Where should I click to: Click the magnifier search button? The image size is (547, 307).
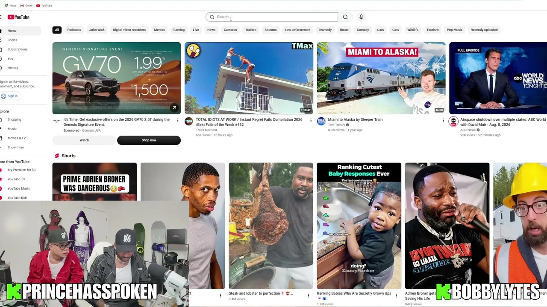click(x=345, y=17)
